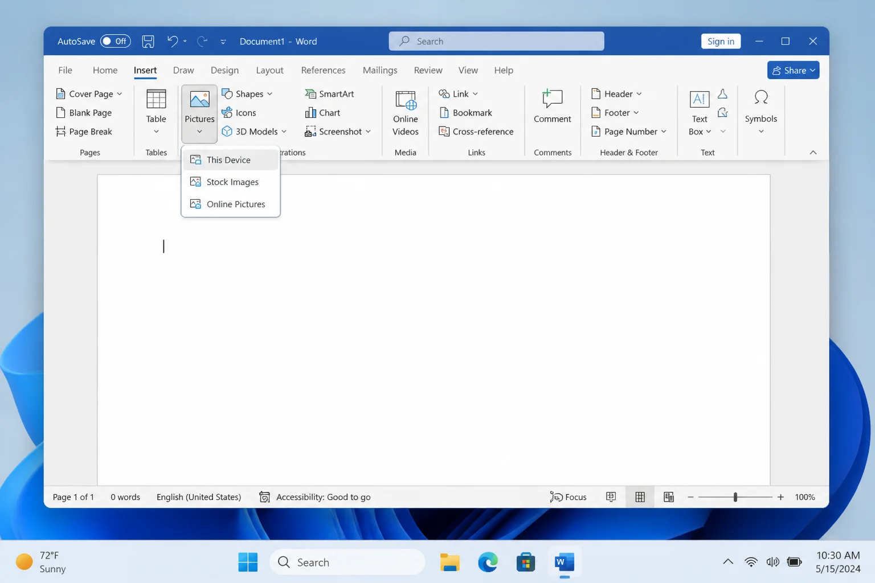Screen dimensions: 875x583
Task: Select the View tab
Action: point(468,70)
